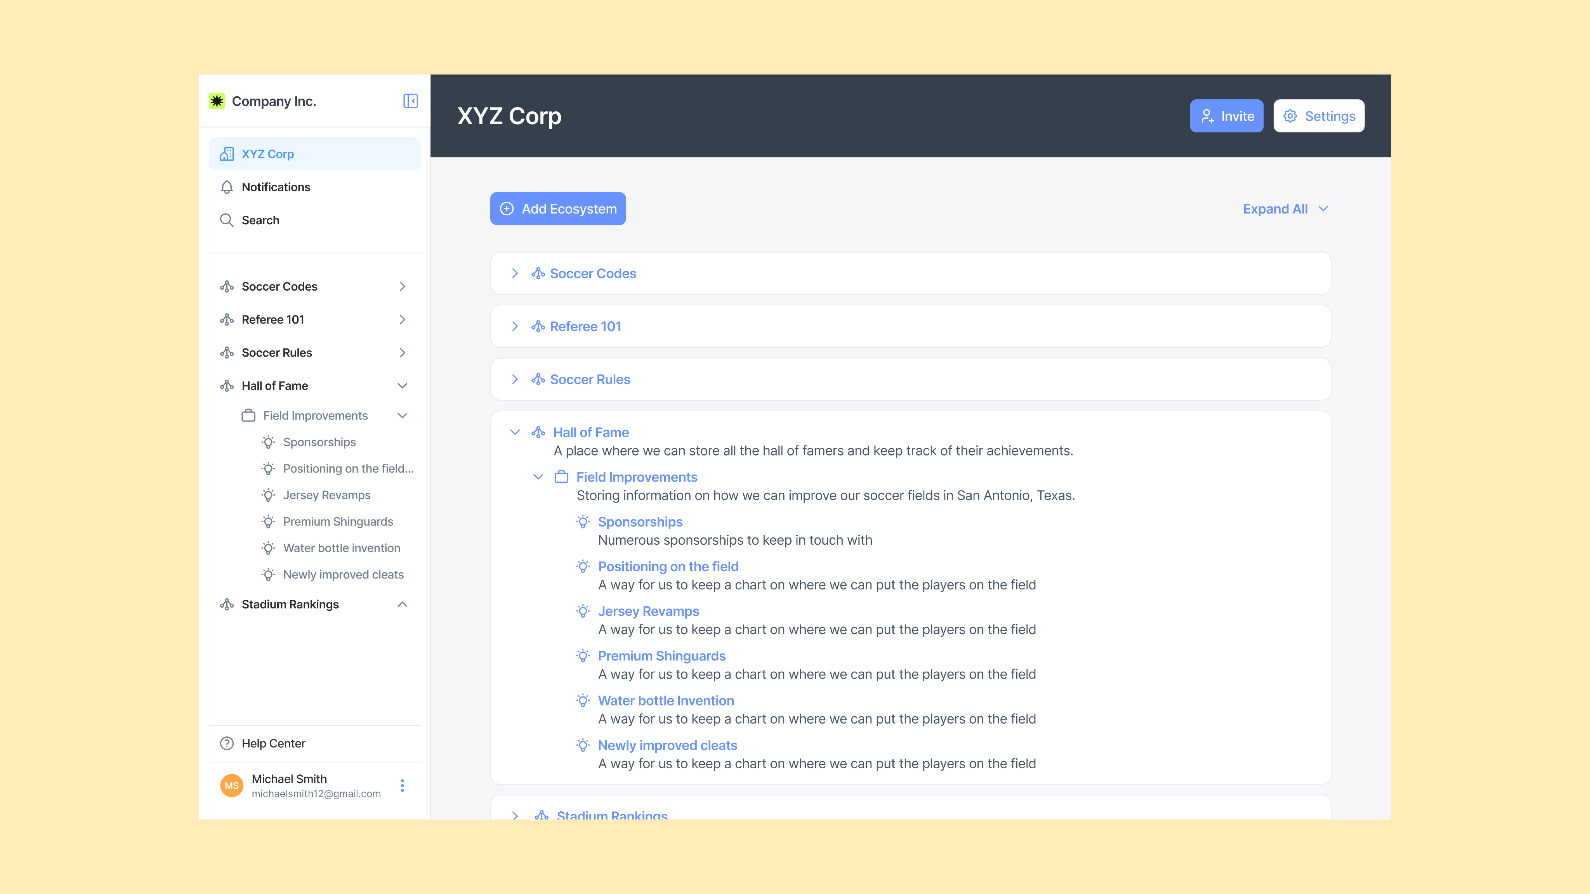1590x894 pixels.
Task: Open the Help Center question icon
Action: click(227, 743)
